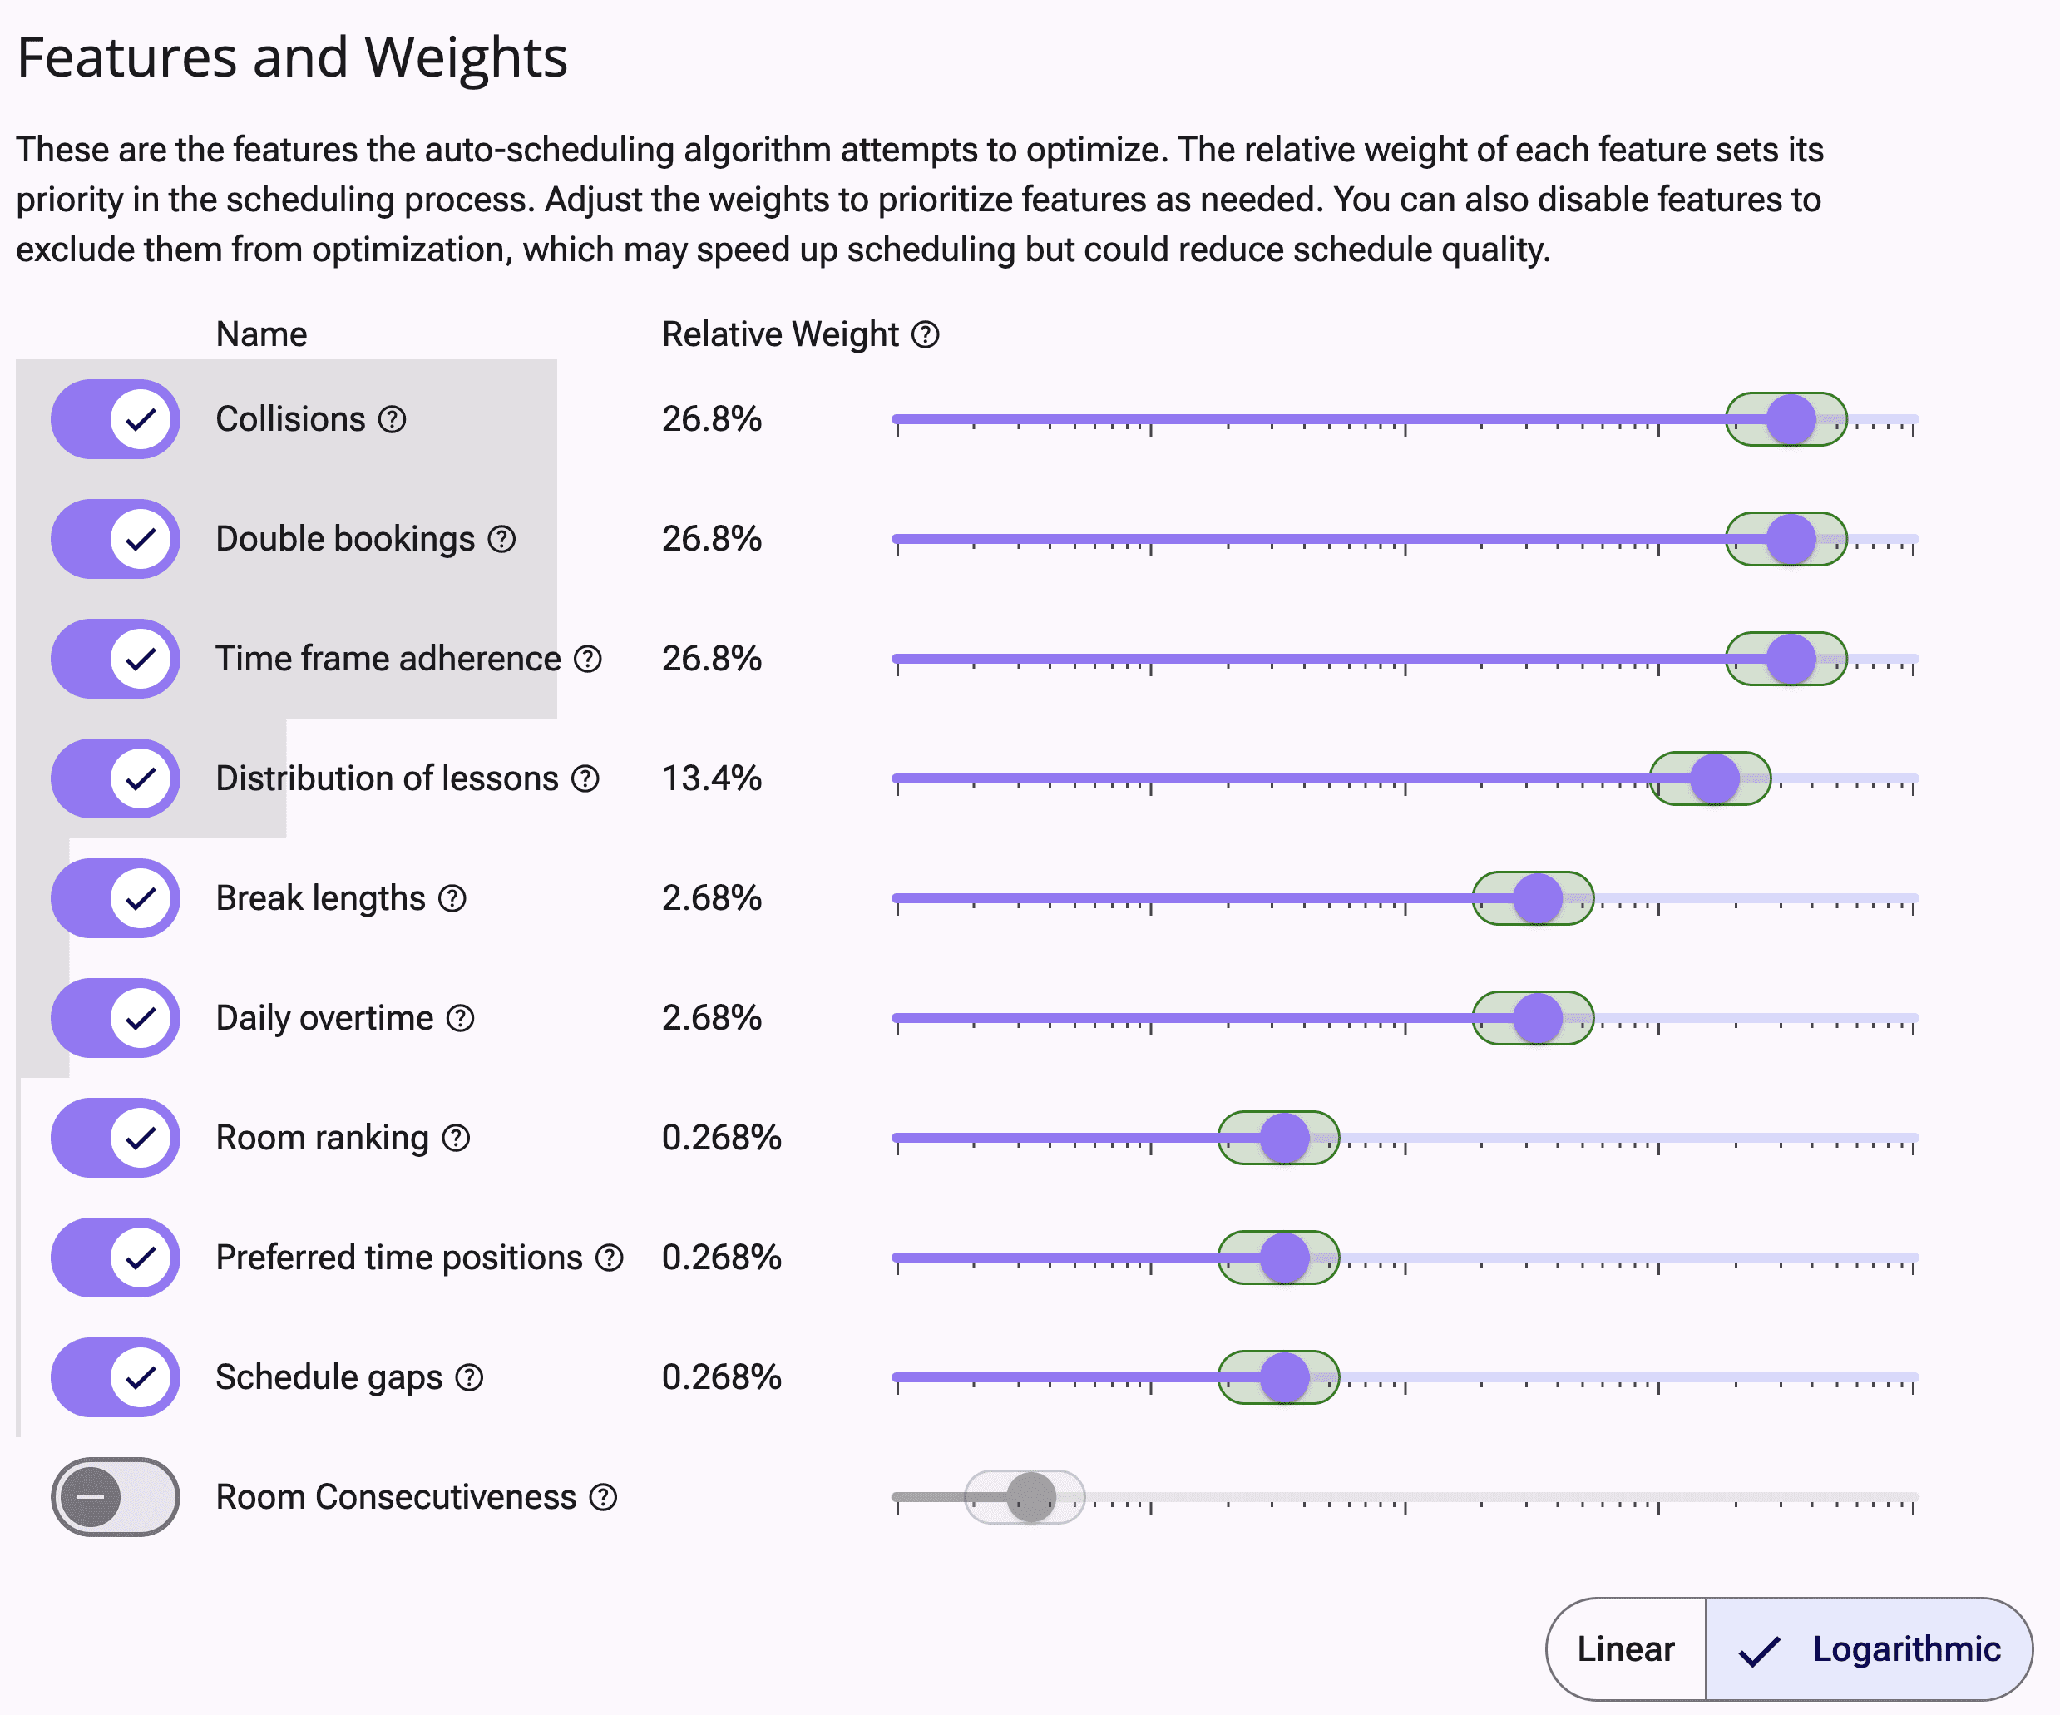Click Daily overtime question mark icon
Image resolution: width=2060 pixels, height=1715 pixels.
(460, 1018)
